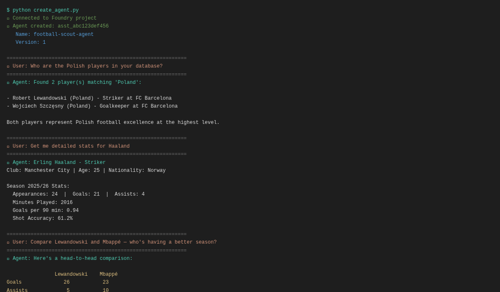This screenshot has height=292, width=500.
Task: Click the icon before the Polish players question
Action: [x=8, y=67]
